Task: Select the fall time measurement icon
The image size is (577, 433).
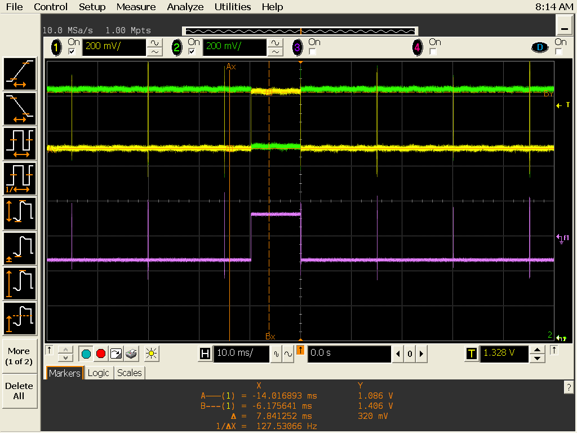Action: (x=20, y=109)
